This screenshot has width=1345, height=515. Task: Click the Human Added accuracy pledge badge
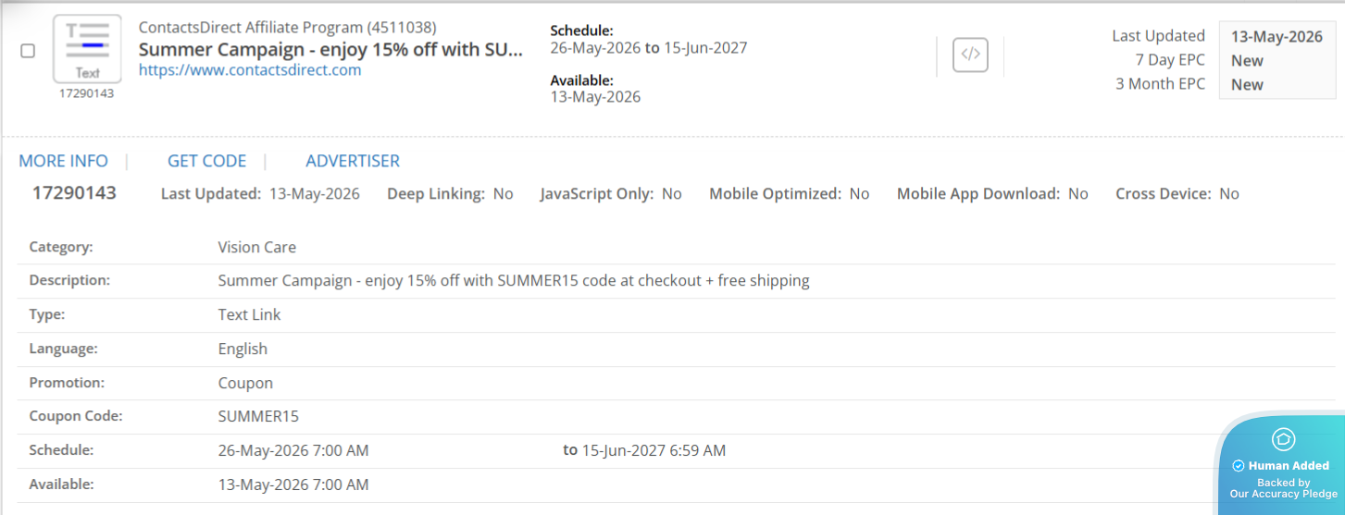pyautogui.click(x=1283, y=463)
